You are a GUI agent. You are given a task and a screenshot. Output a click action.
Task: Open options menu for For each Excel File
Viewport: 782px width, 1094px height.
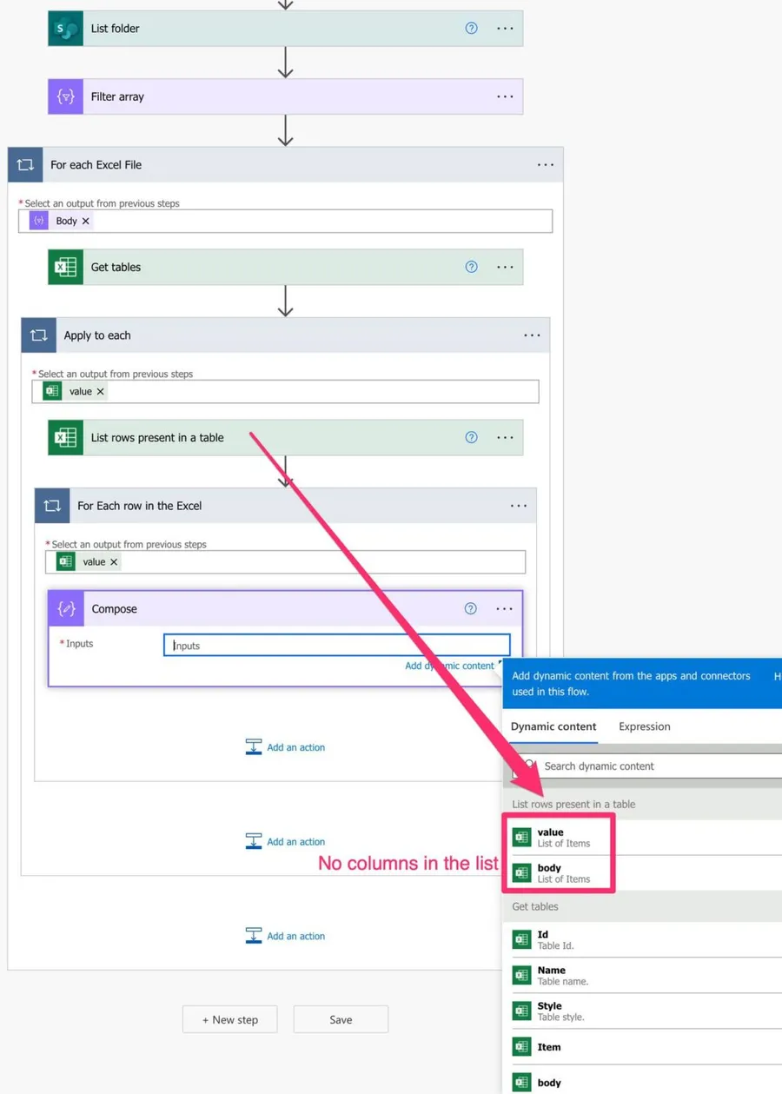(x=545, y=165)
